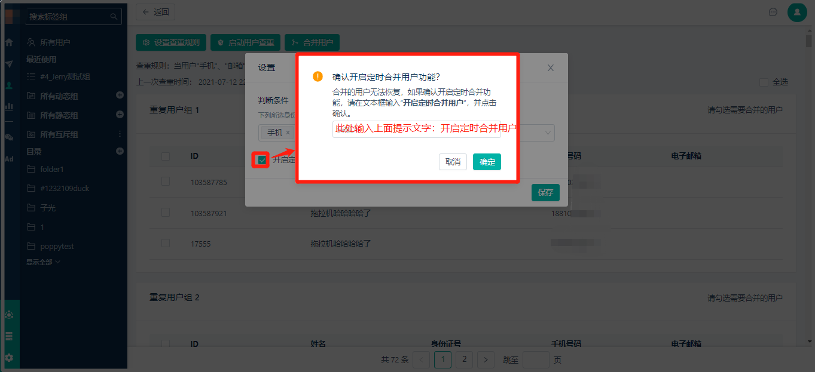The height and width of the screenshot is (372, 815).
Task: Select the user icon in left rail
Action: (x=9, y=85)
